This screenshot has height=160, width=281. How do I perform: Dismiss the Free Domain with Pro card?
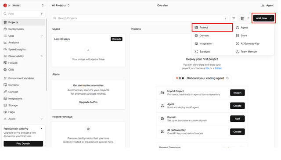(x=41, y=128)
